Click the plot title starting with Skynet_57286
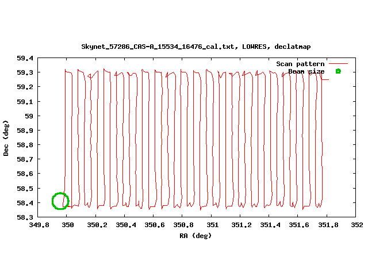The width and height of the screenshot is (368, 276). 195,46
